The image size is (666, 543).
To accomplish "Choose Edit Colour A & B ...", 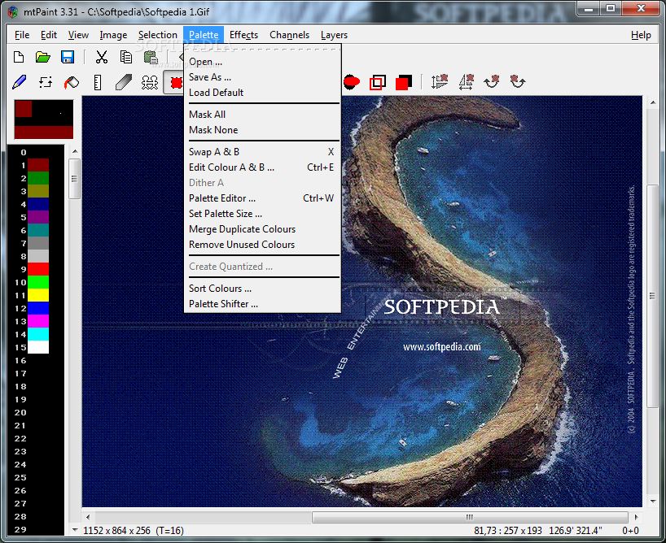I will pos(262,167).
